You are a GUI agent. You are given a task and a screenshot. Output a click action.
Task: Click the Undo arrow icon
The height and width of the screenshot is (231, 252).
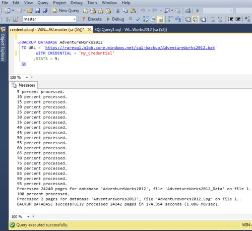coord(143,11)
